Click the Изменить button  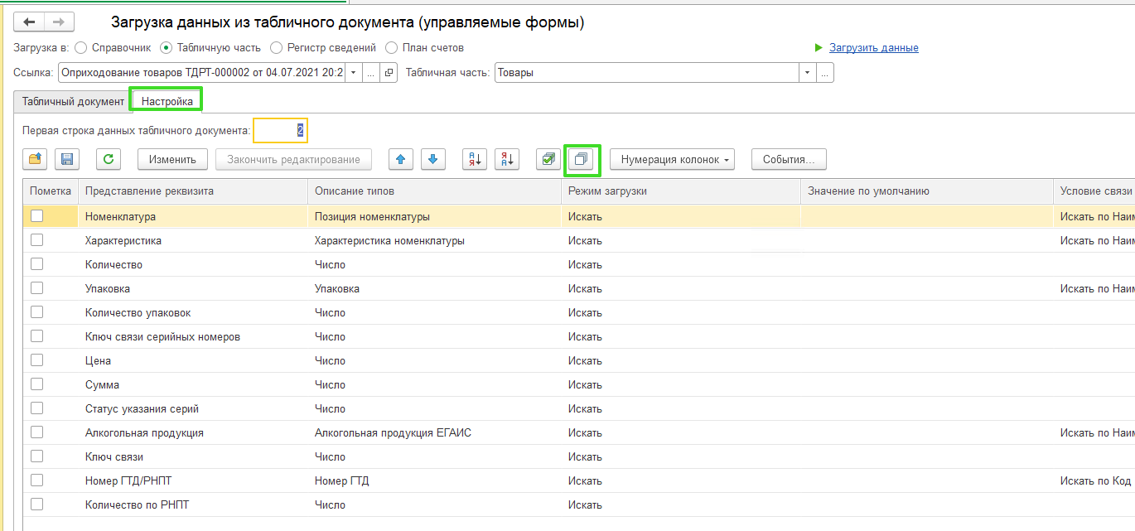172,160
